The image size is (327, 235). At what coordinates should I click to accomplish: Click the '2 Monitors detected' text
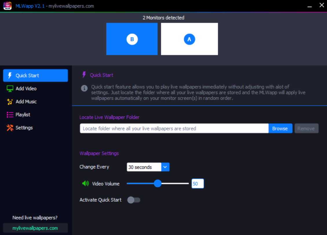click(163, 18)
